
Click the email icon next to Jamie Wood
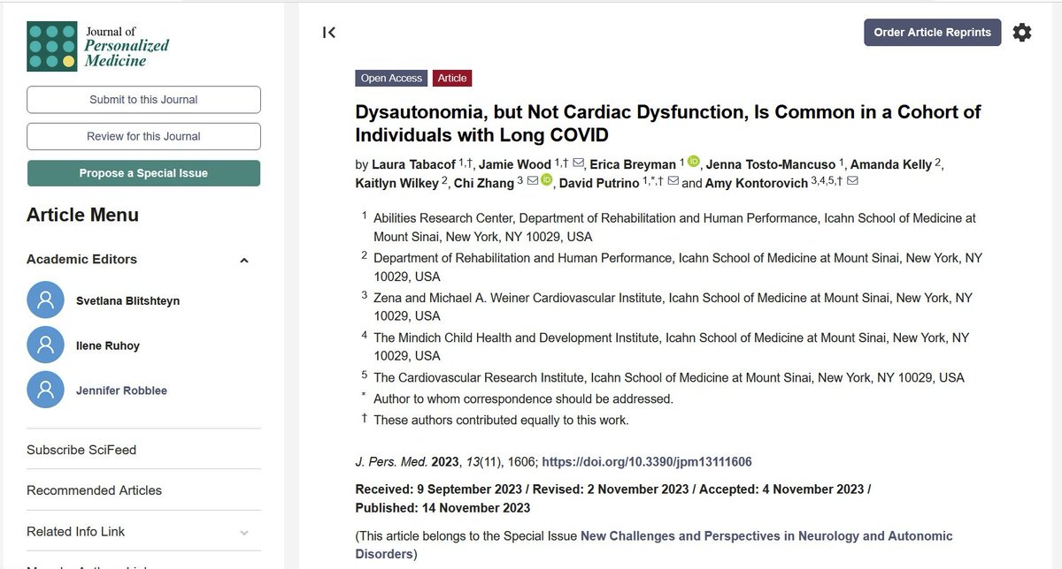[578, 163]
